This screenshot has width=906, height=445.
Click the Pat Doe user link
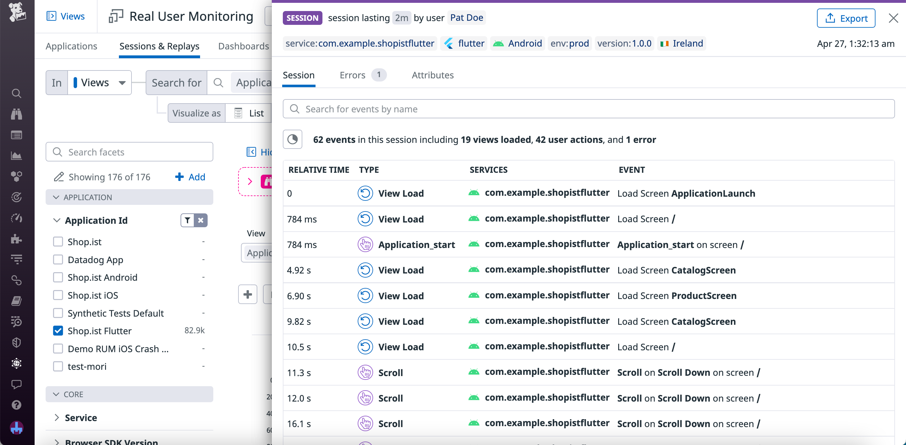[x=466, y=18]
